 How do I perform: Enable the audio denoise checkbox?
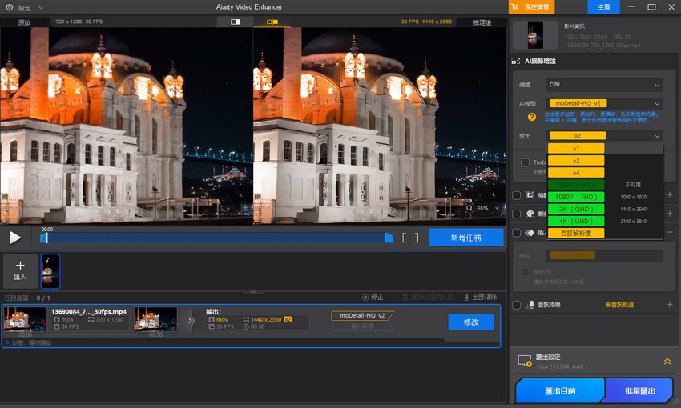517,306
